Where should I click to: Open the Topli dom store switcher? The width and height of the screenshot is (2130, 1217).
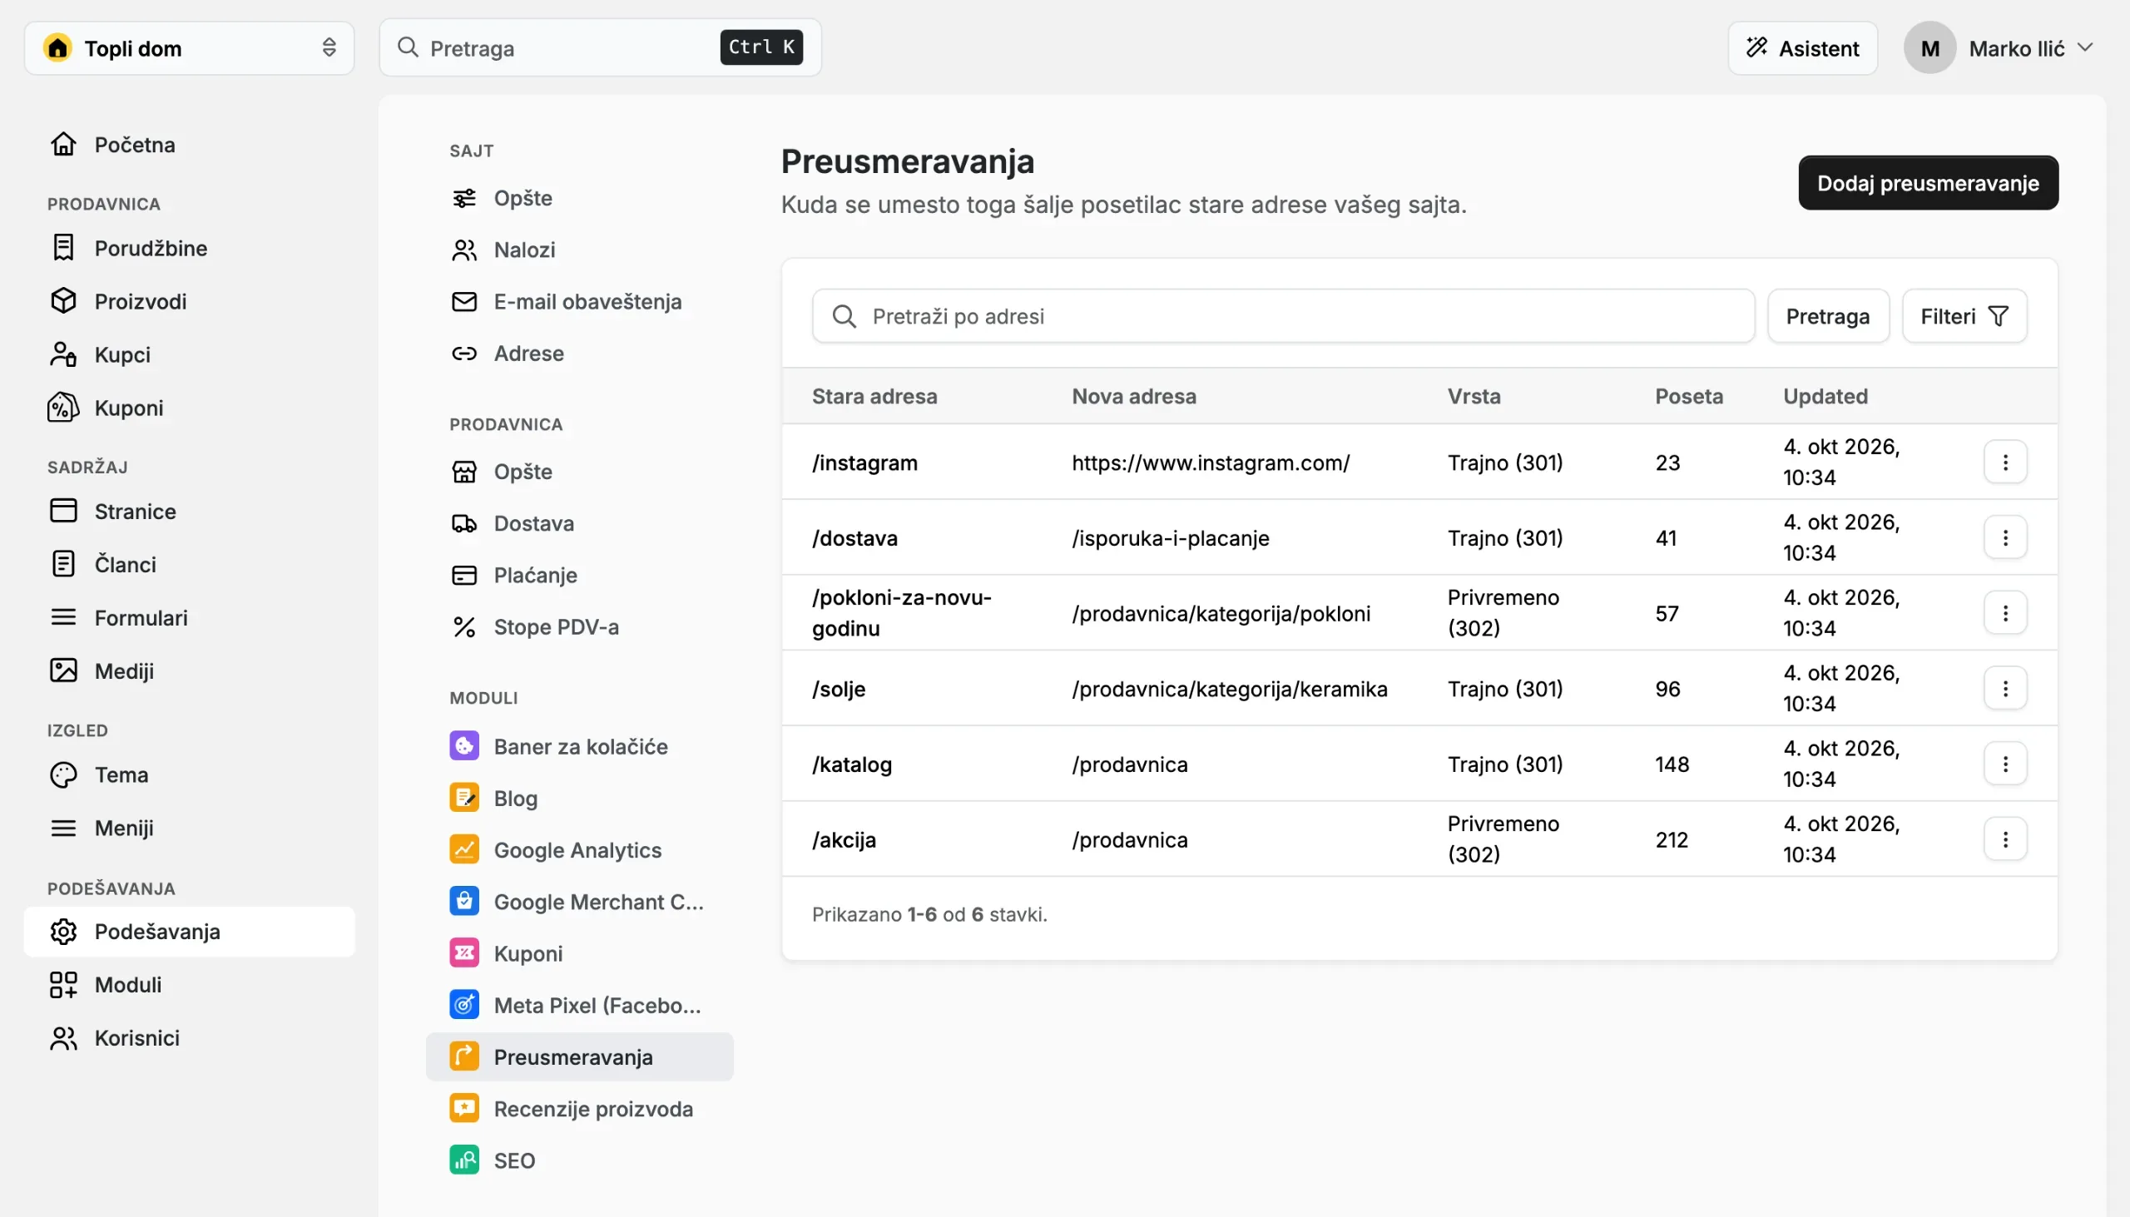pos(189,47)
